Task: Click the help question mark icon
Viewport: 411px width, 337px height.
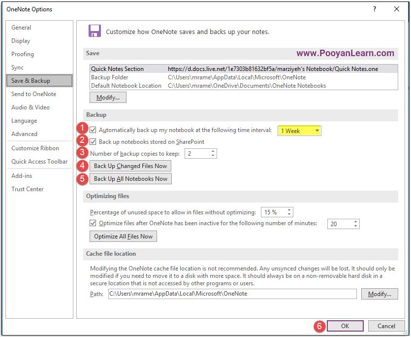Action: 374,9
